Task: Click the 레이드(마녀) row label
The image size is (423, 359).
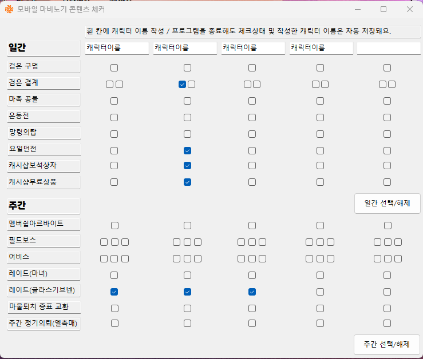Action: pyautogui.click(x=44, y=274)
